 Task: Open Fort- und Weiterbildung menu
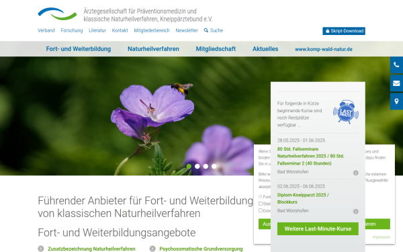pos(79,49)
